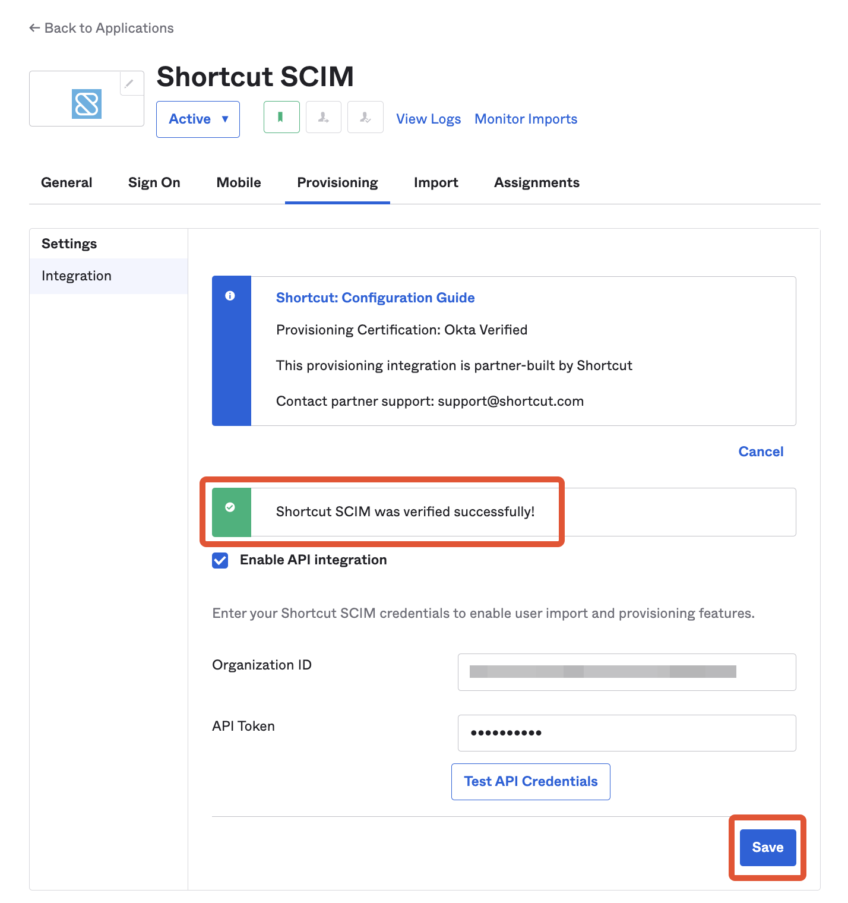Click the Shortcut app logo thumbnail
The width and height of the screenshot is (848, 903).
(87, 104)
